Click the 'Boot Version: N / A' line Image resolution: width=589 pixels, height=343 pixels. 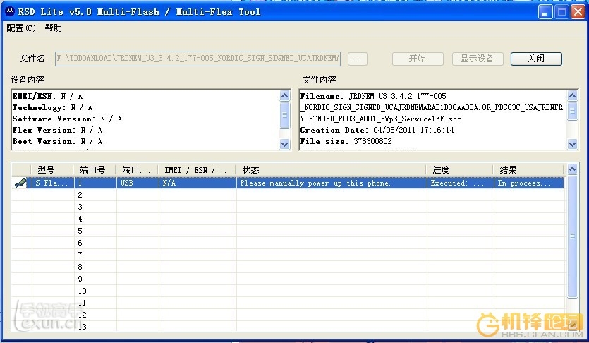click(x=57, y=141)
